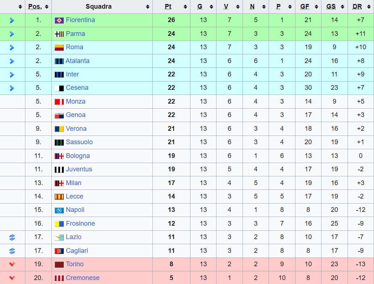This screenshot has height=284, width=374.
Task: Open the Juventus team link
Action: click(79, 169)
